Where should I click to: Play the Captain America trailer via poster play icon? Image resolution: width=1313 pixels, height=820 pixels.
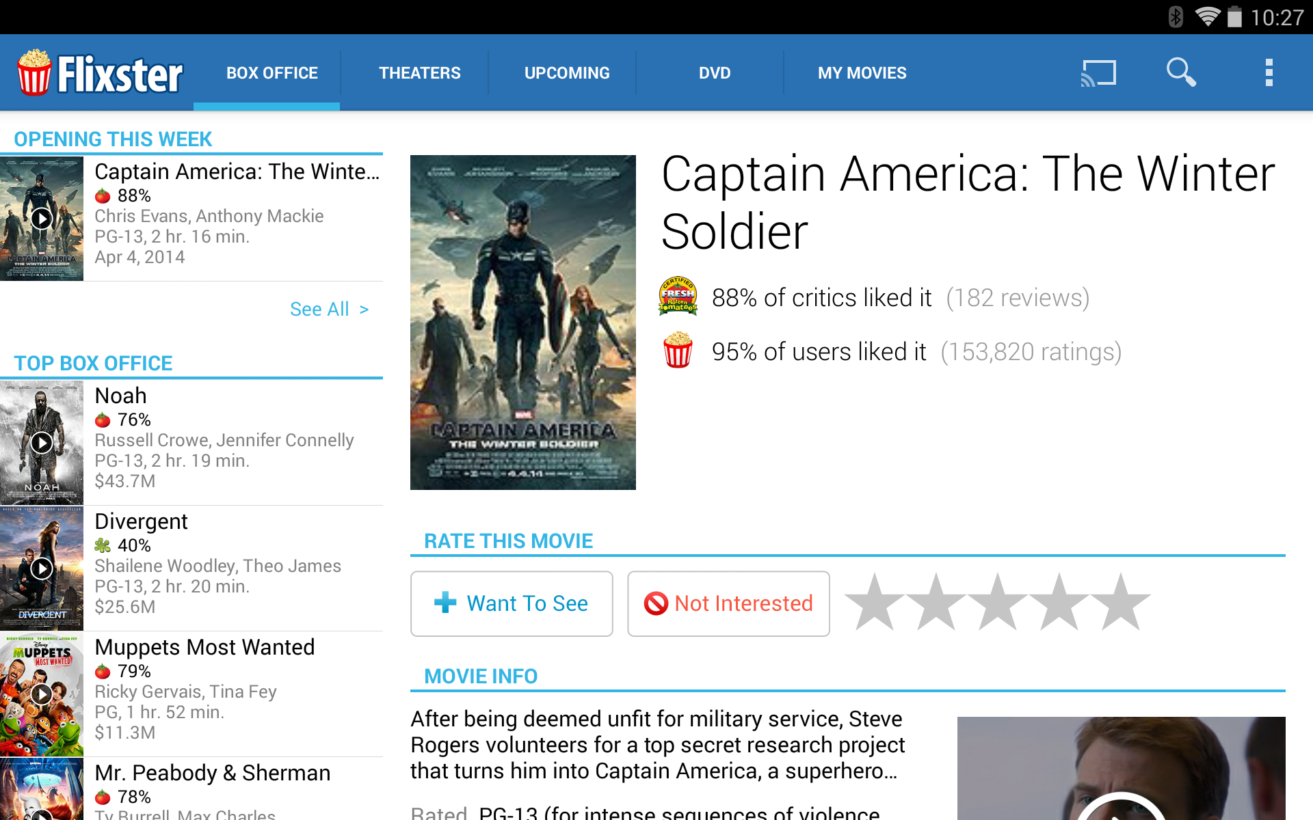pyautogui.click(x=41, y=219)
